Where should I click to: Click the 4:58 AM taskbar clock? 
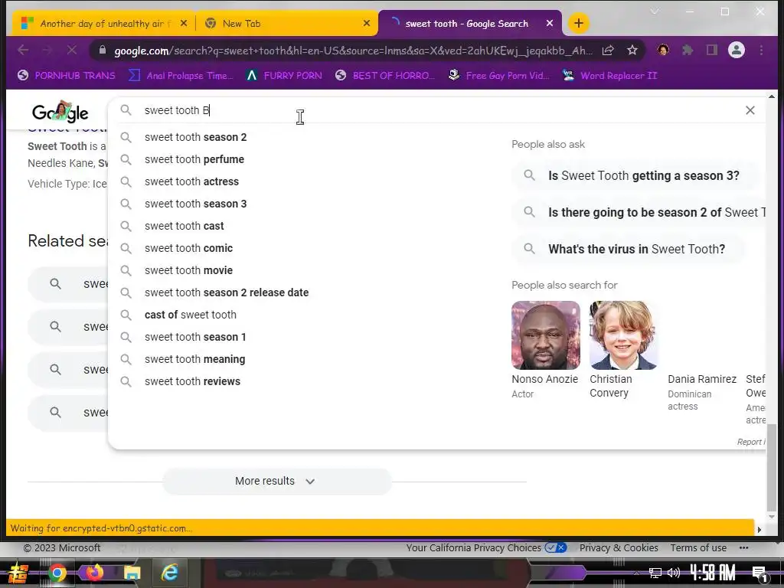coord(713,572)
